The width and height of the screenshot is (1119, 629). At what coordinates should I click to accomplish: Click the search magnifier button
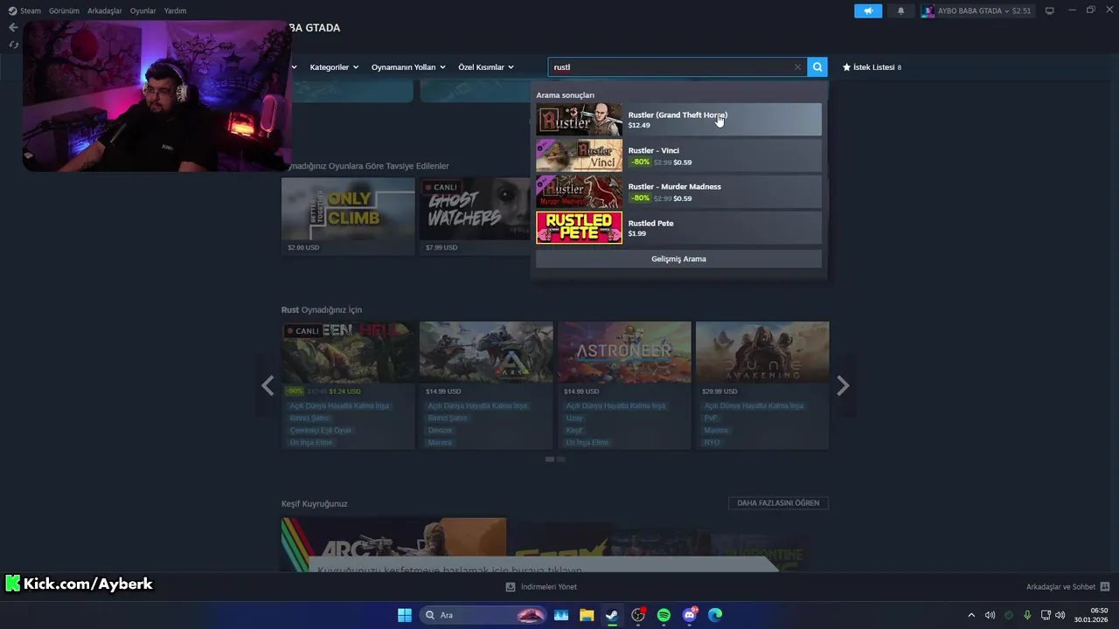817,67
